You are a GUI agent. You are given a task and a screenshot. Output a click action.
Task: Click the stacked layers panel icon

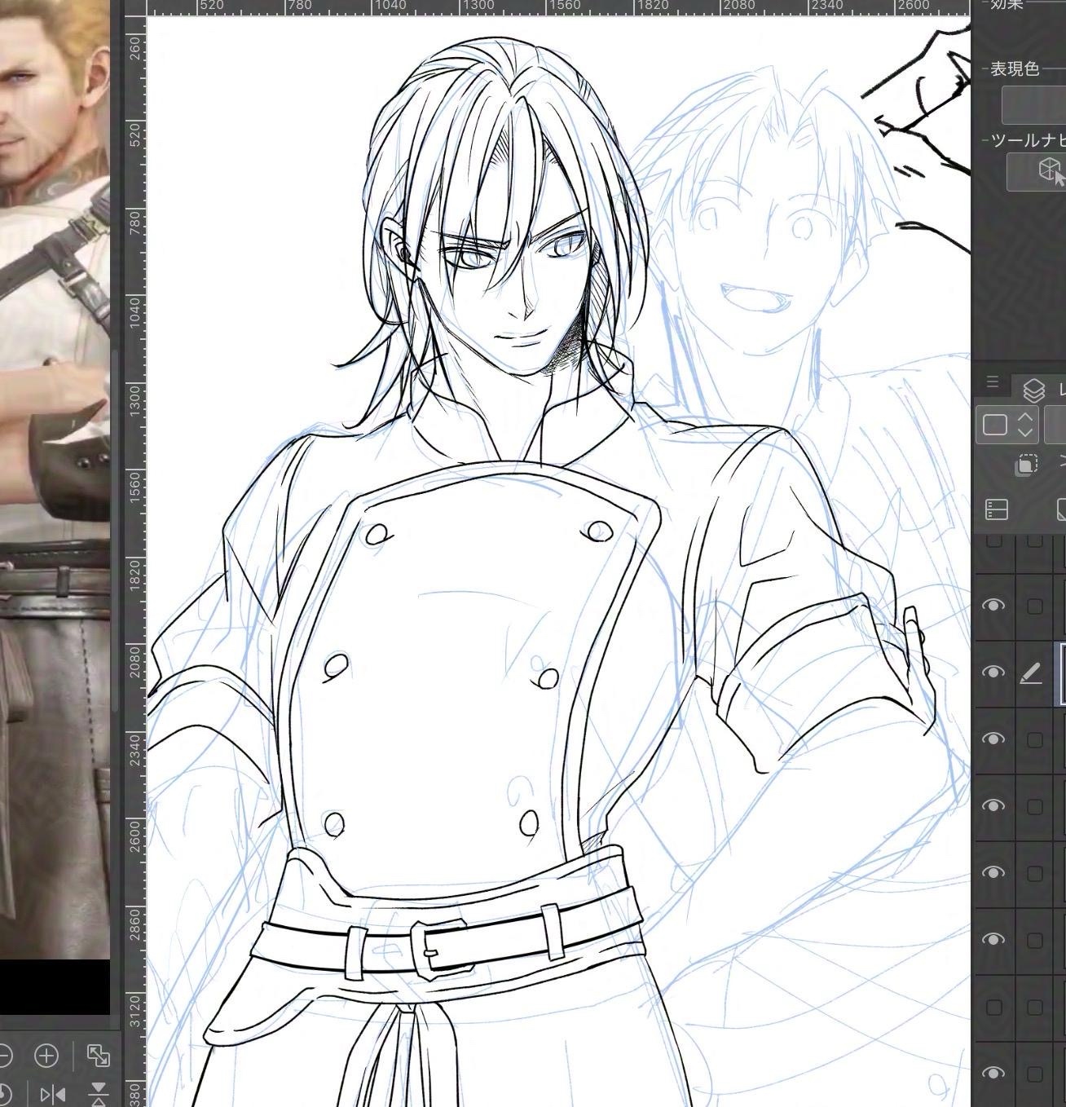point(1034,390)
